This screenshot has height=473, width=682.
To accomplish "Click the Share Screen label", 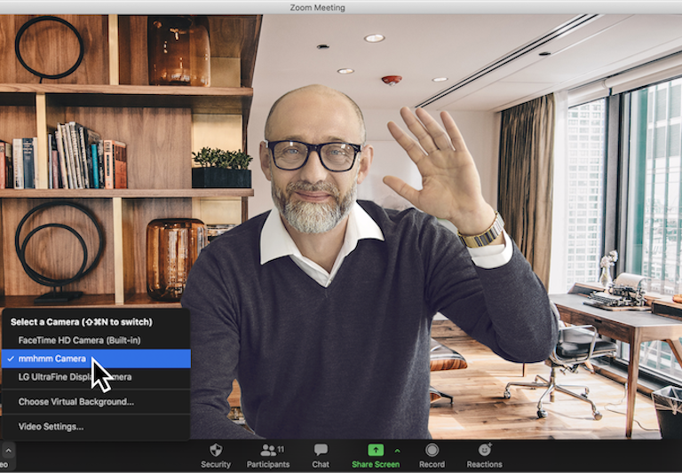I will [375, 464].
